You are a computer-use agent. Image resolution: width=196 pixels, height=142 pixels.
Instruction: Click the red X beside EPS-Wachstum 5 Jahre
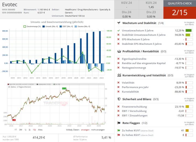pos(118,39)
